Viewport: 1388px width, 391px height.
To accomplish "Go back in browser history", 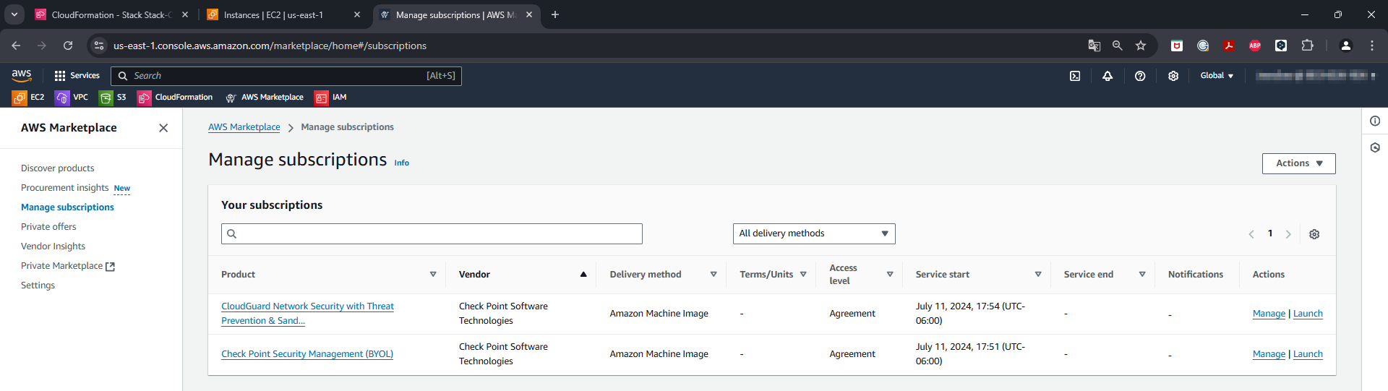I will point(16,46).
